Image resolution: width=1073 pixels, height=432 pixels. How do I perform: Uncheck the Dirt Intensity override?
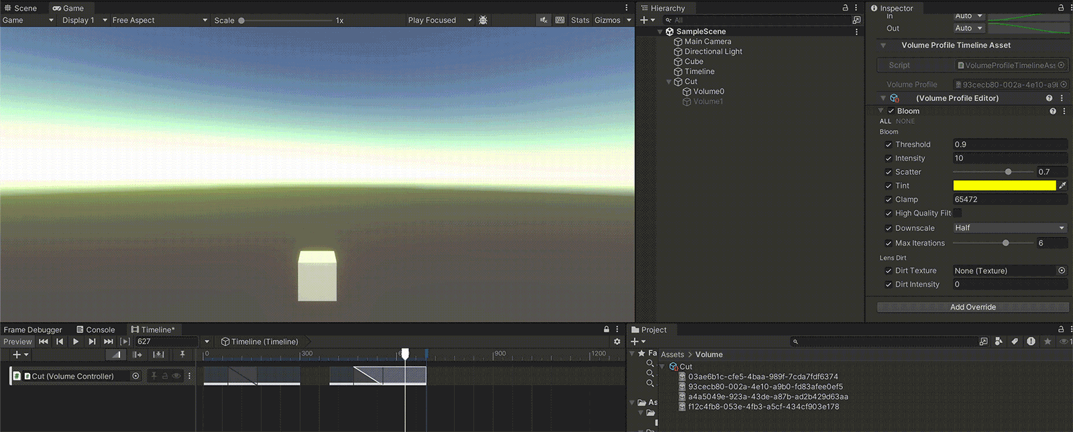pos(889,285)
